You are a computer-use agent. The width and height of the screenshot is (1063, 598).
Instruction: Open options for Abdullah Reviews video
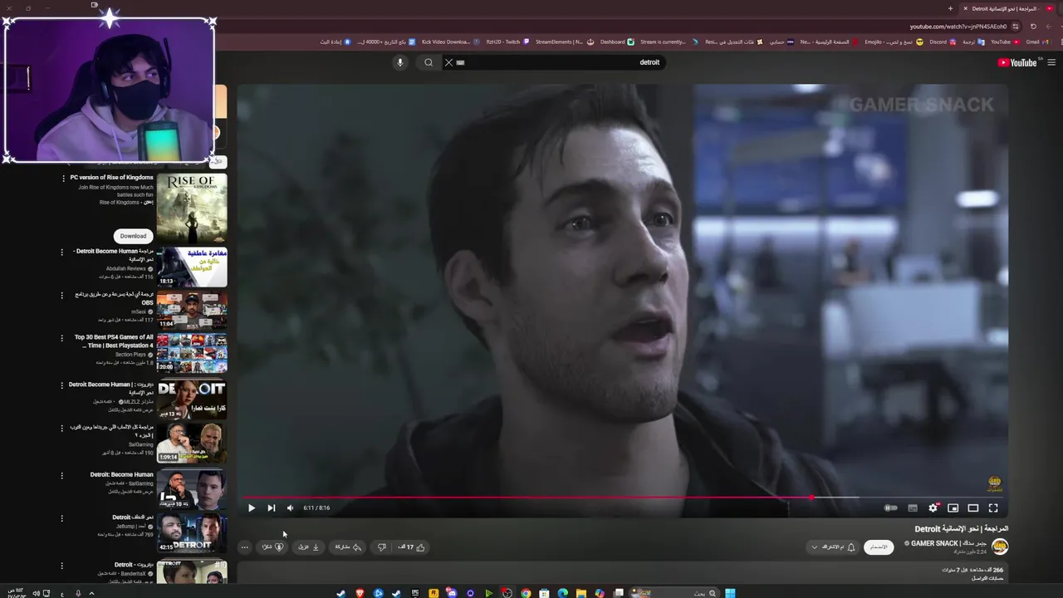tap(61, 252)
